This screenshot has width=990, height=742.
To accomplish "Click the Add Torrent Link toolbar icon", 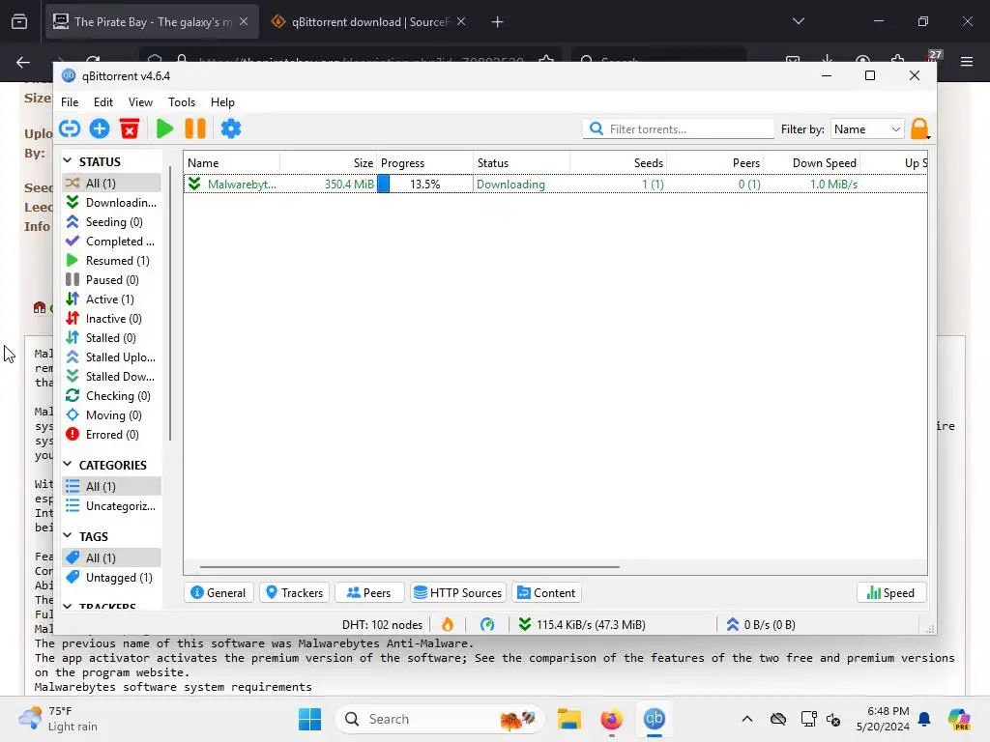I will pyautogui.click(x=70, y=128).
